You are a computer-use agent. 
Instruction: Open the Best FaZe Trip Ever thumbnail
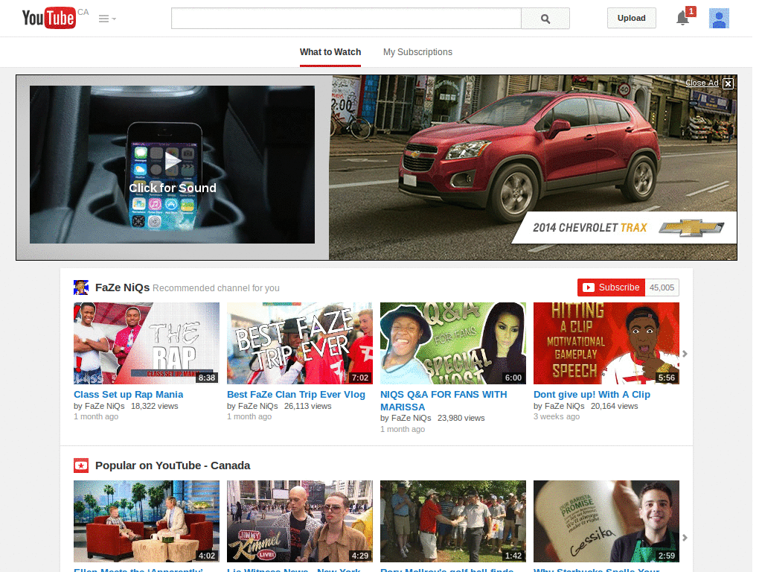(x=300, y=343)
